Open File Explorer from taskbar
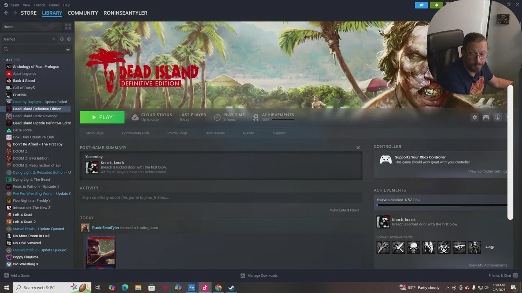This screenshot has height=293, width=522. click(138, 288)
